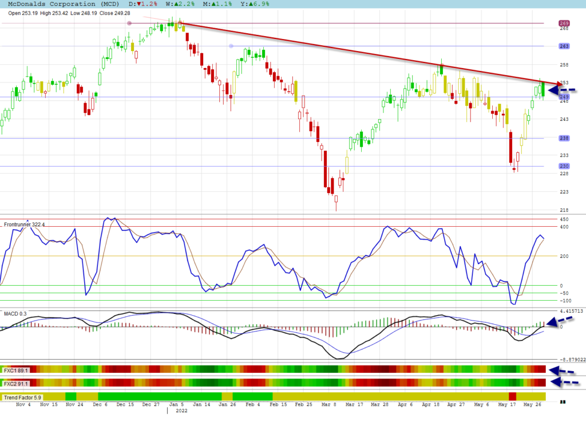This screenshot has width=586, height=421.
Task: Click the 243 price axis value
Action: (x=564, y=119)
